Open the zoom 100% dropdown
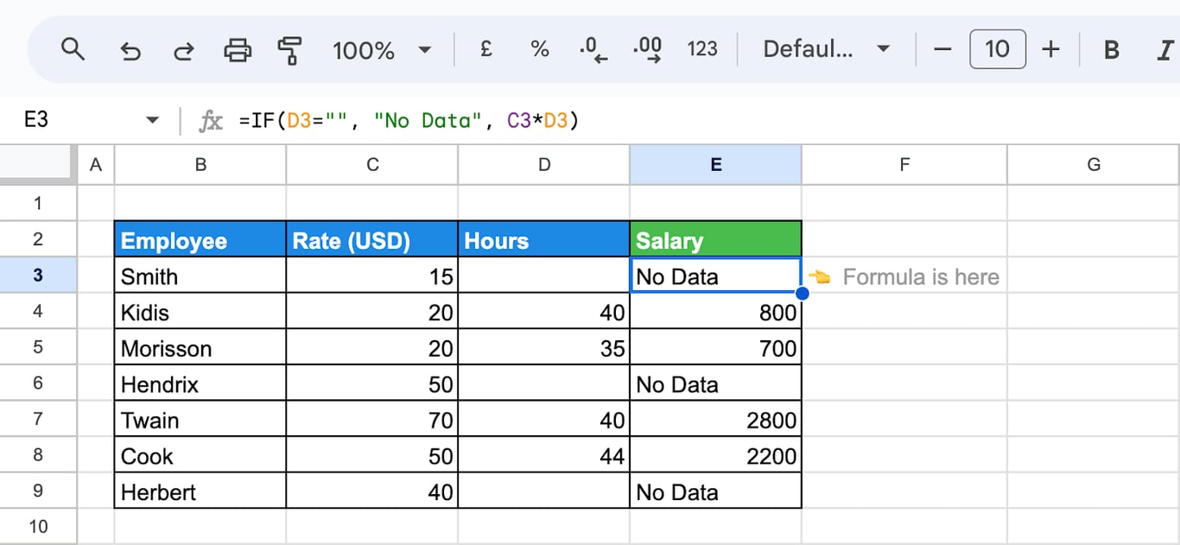Image resolution: width=1180 pixels, height=545 pixels. pos(382,49)
